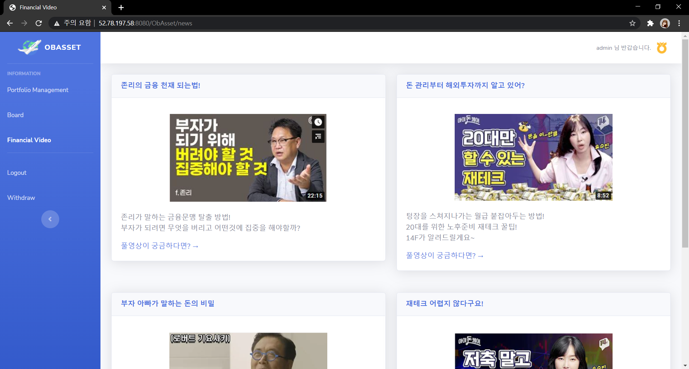Click the vertical page scrollbar

click(x=685, y=143)
